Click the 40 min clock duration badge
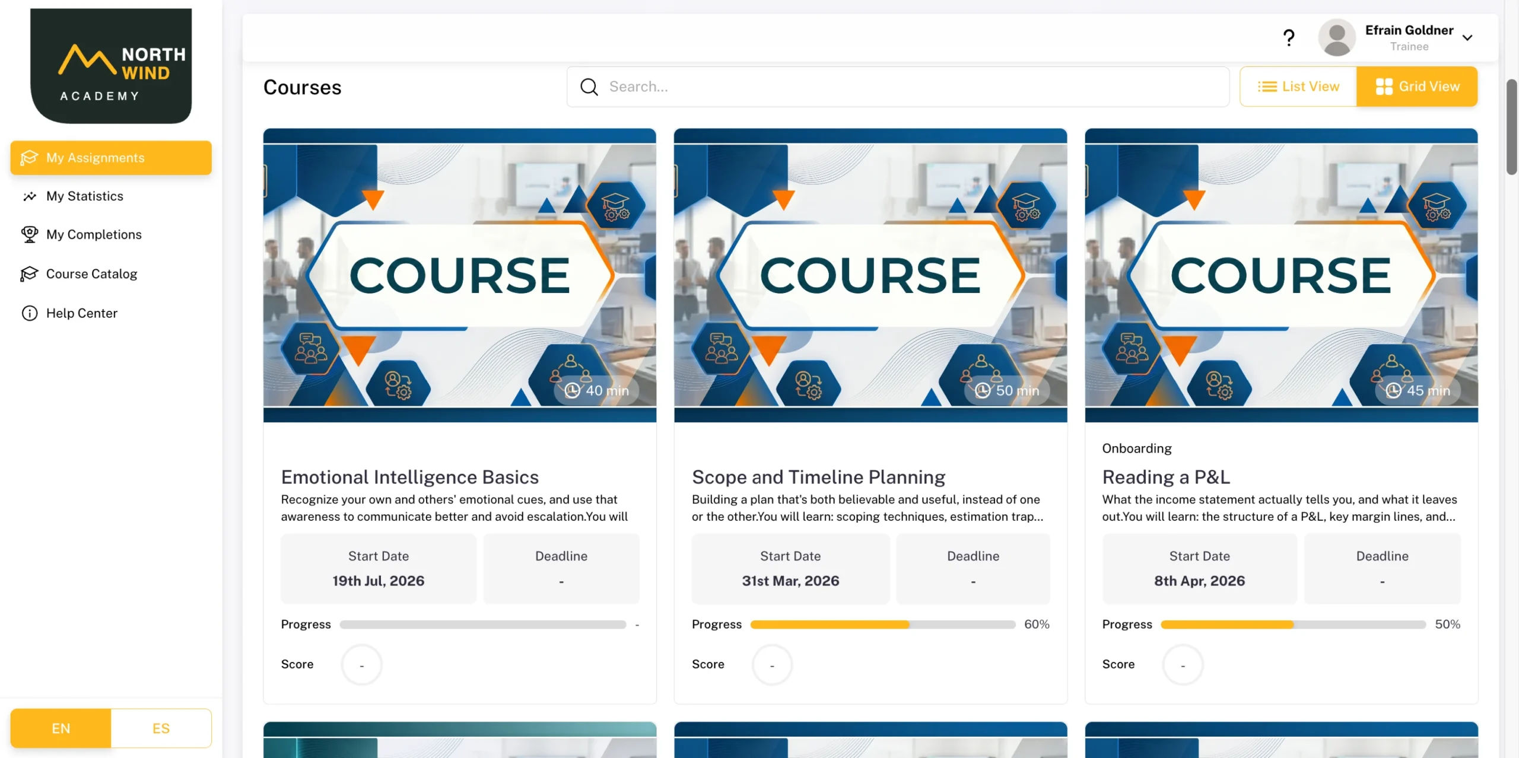This screenshot has height=758, width=1519. coord(596,390)
